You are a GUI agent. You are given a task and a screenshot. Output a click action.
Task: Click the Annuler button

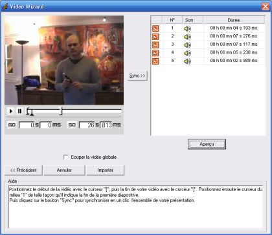point(64,170)
